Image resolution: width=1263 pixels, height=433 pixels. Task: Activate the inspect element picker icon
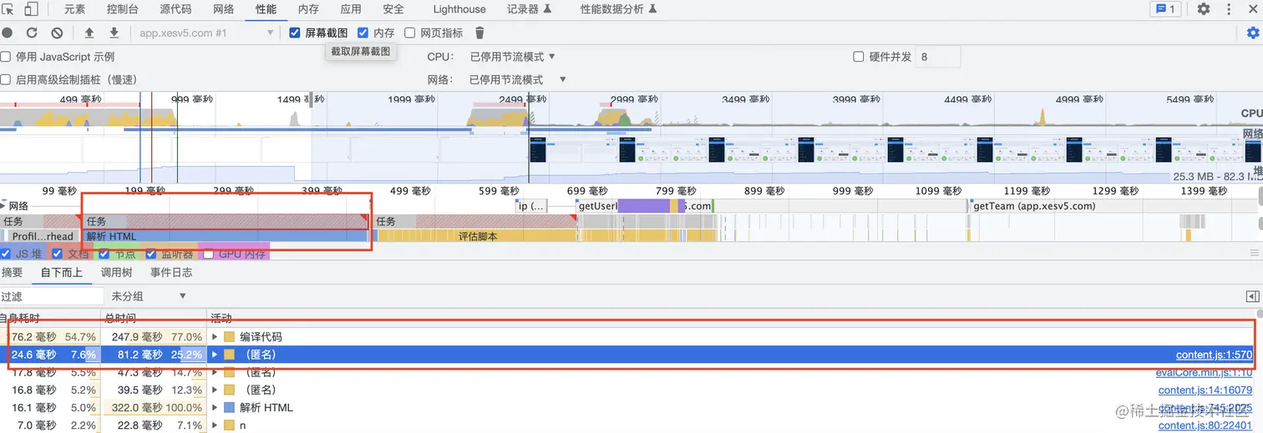tap(8, 9)
